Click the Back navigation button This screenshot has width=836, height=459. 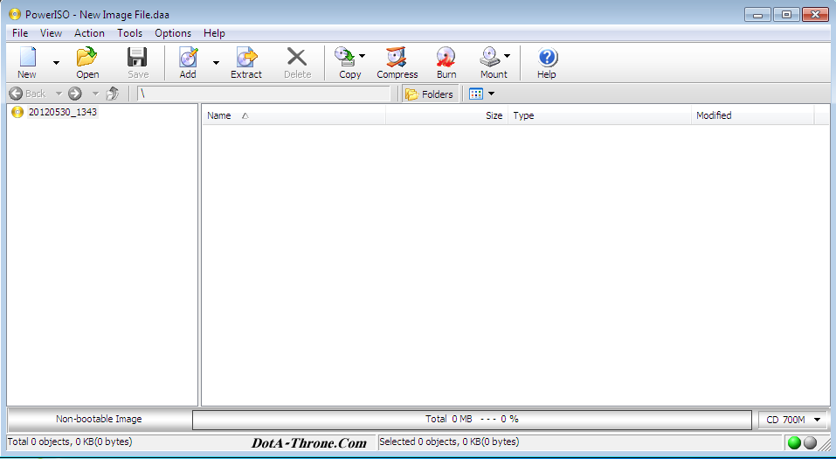28,94
